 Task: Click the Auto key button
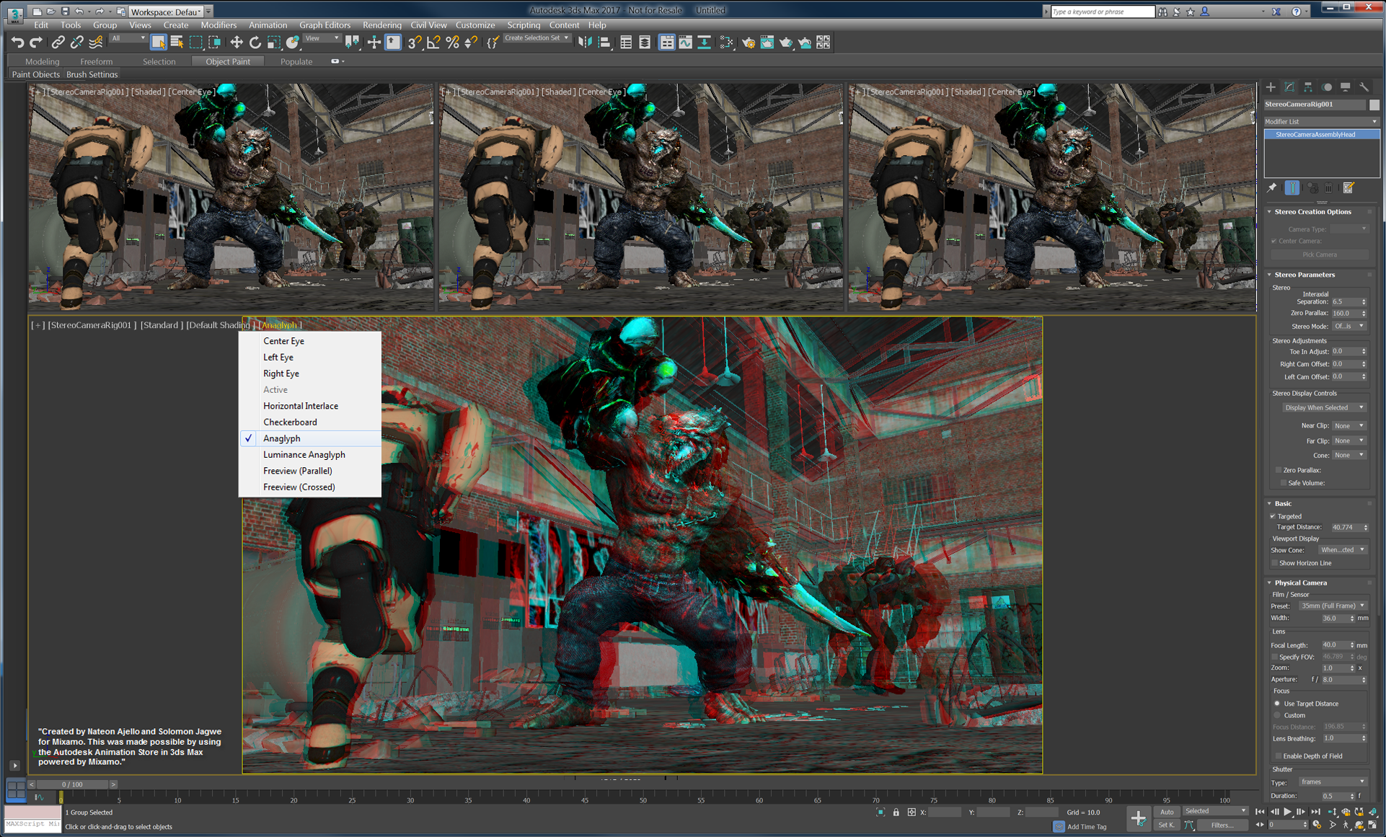1166,812
